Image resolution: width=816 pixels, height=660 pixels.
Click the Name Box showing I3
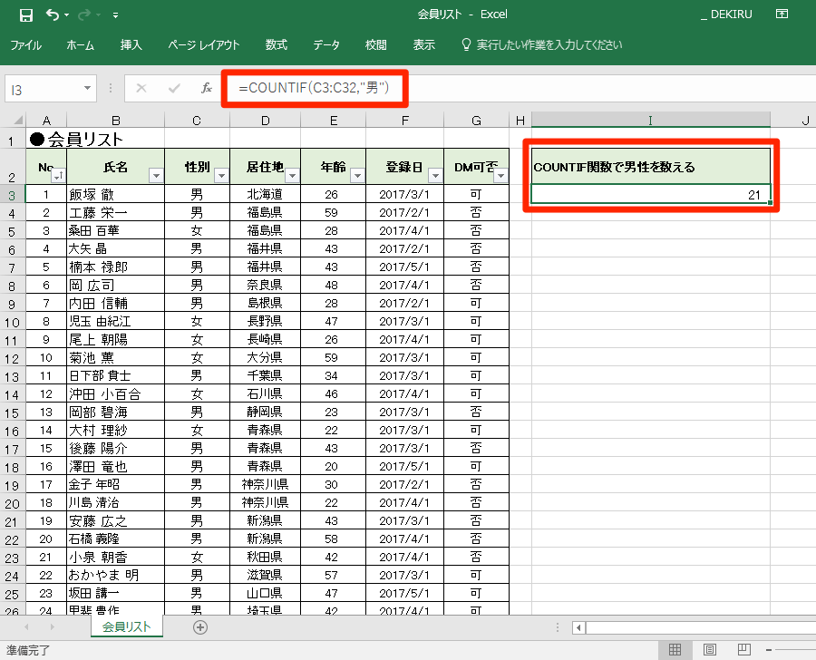pos(44,90)
